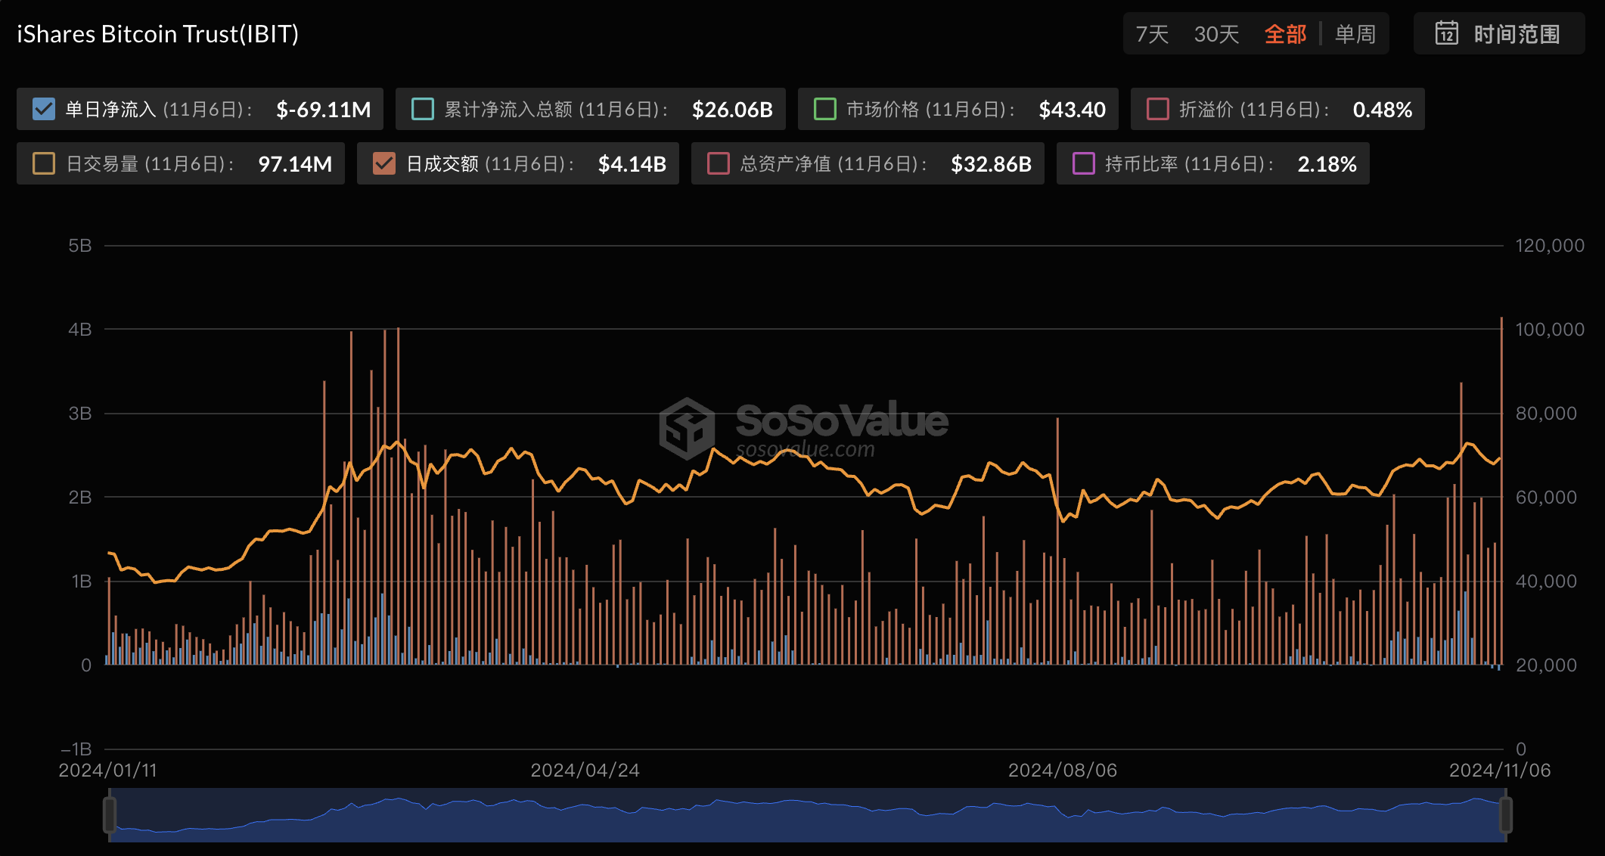Select the 全部 time range
Image resolution: width=1605 pixels, height=856 pixels.
click(x=1286, y=33)
